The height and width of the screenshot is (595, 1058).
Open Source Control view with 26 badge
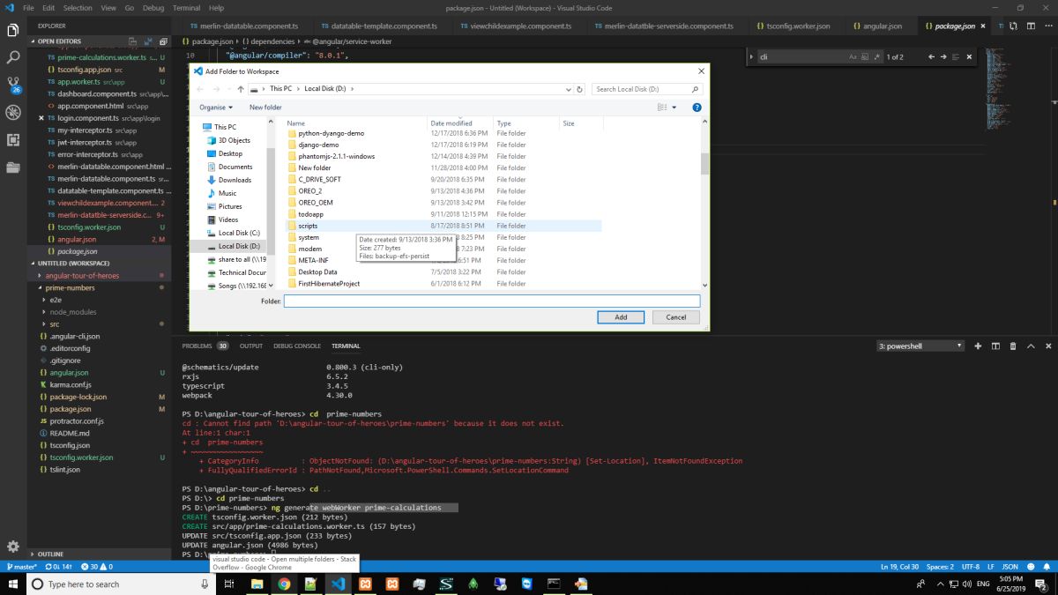click(x=13, y=85)
